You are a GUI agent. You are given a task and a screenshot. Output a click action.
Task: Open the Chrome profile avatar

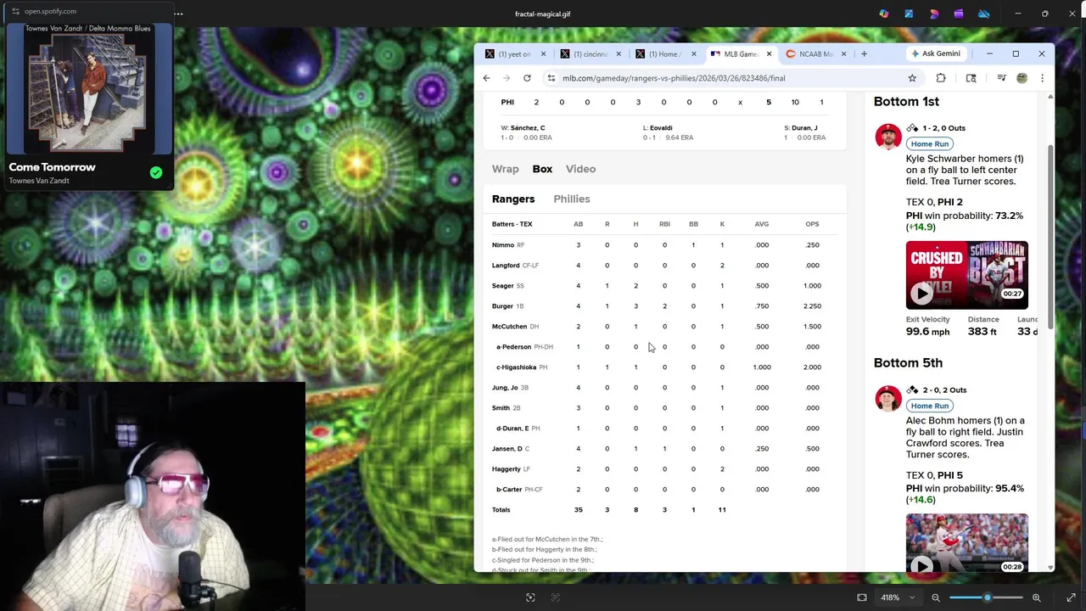click(x=1022, y=78)
